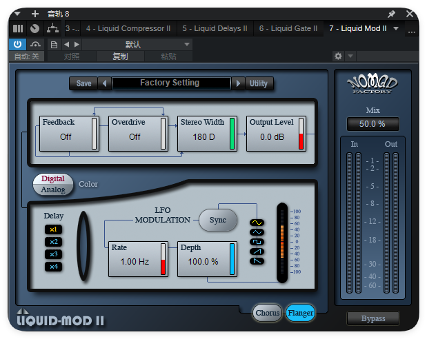Click the Factory Setting preset display
The width and height of the screenshot is (427, 339).
tap(171, 83)
